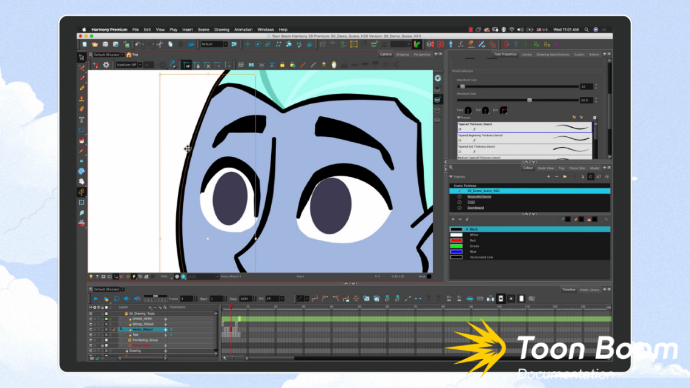Select the Transform arrow tool in tools toolbar
The width and height of the screenshot is (690, 388).
point(82,58)
